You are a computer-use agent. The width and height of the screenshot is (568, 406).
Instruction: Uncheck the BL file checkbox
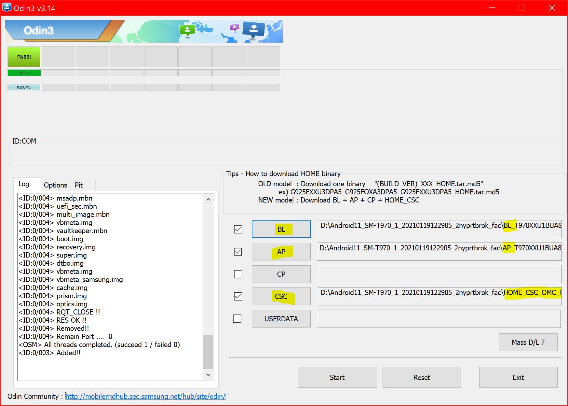coord(238,229)
